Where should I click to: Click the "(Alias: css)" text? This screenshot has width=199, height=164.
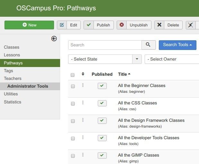coord(127,109)
